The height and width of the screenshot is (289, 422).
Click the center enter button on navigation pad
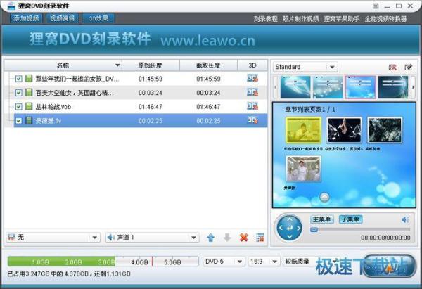coord(289,228)
